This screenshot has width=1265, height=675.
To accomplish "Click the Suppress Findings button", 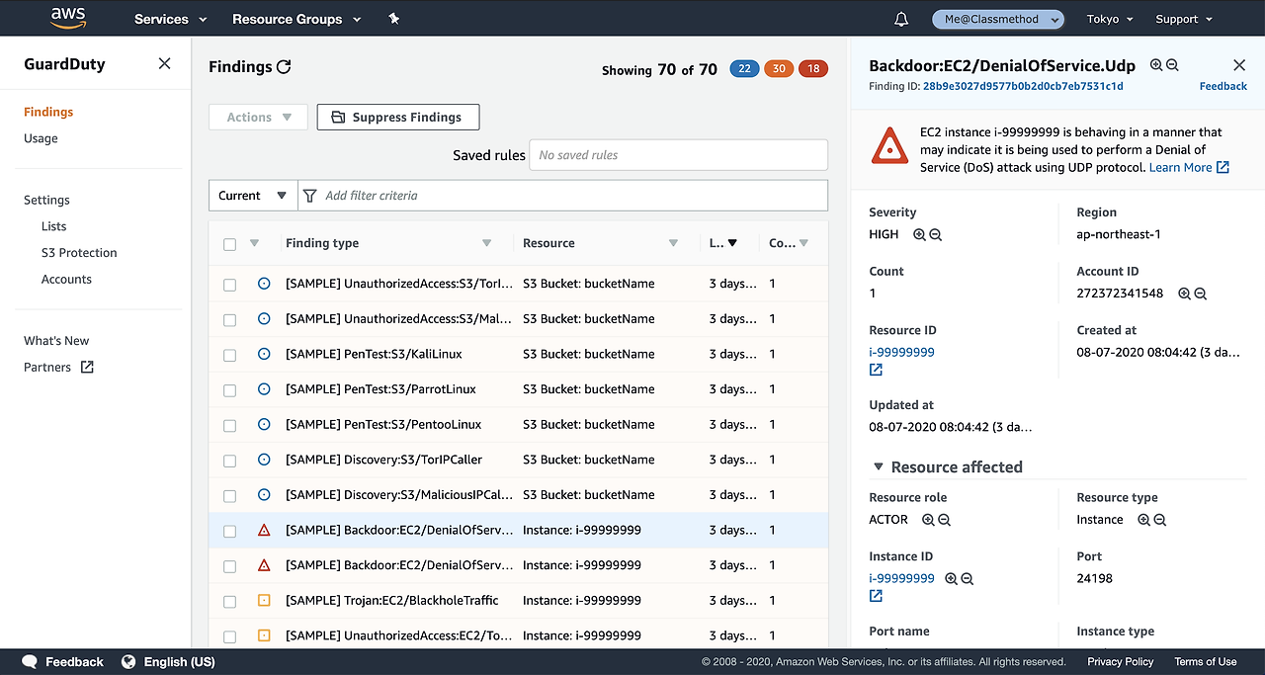I will [398, 117].
